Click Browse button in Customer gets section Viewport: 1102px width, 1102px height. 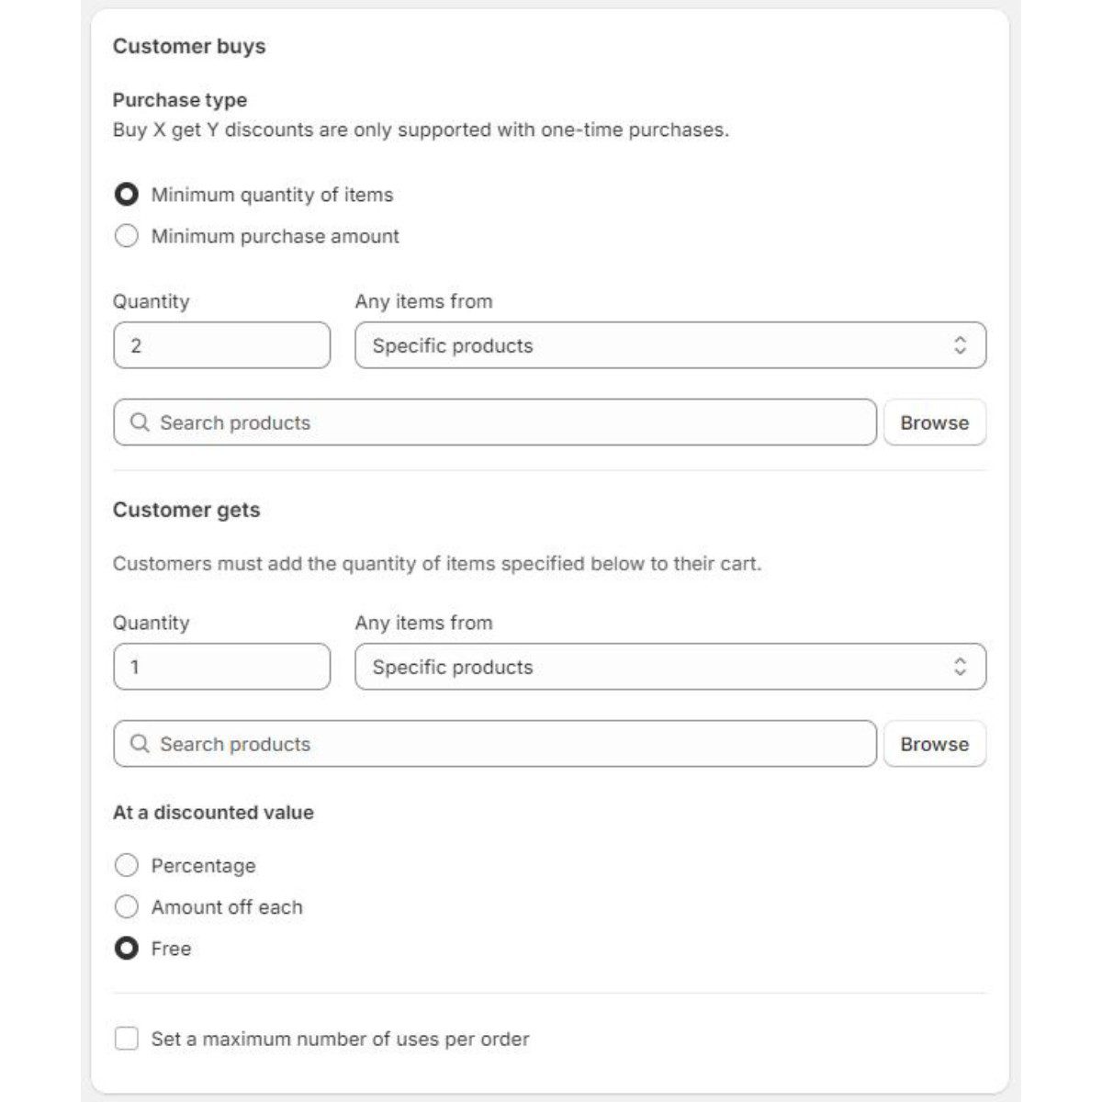coord(934,744)
